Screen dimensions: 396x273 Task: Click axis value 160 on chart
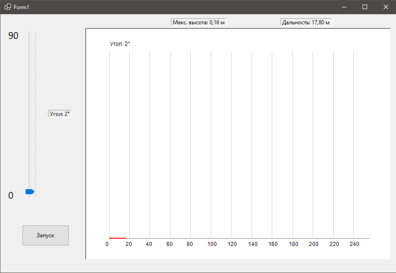273,244
